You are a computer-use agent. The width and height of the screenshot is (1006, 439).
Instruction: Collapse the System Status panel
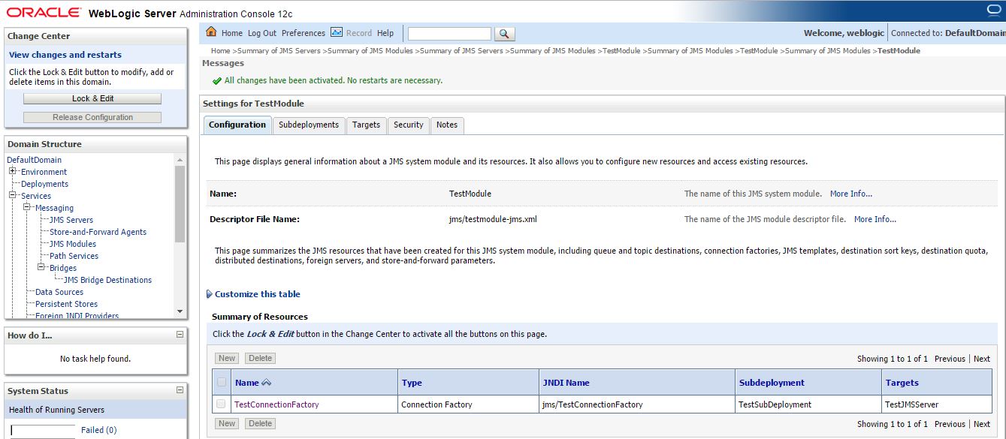click(180, 390)
